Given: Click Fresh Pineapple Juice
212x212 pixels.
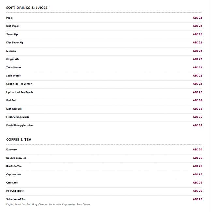Looking at the screenshot, I should click(19, 125).
